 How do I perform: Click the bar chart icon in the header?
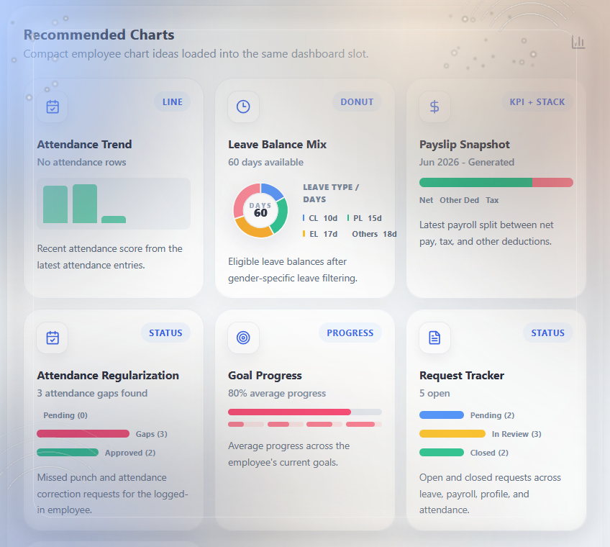(578, 42)
